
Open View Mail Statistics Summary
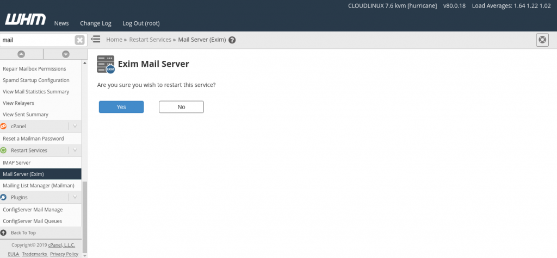click(x=36, y=92)
